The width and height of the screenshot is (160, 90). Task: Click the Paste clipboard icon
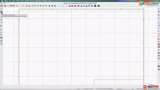point(17,6)
